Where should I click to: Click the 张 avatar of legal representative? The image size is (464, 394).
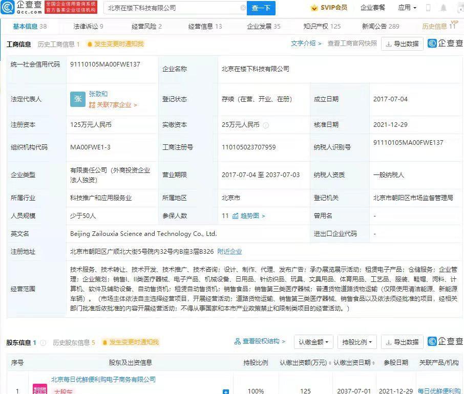point(78,99)
